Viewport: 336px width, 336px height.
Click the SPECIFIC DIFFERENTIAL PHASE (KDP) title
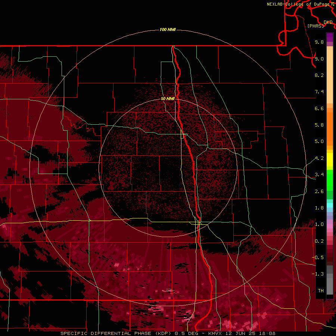coord(116,333)
